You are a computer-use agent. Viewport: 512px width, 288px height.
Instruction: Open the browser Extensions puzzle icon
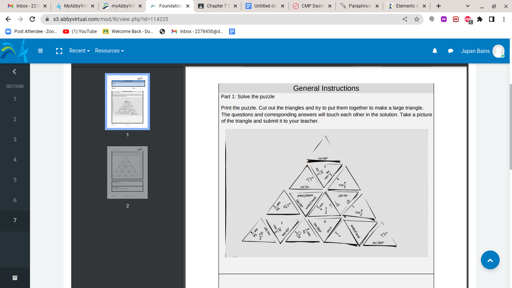coord(480,19)
